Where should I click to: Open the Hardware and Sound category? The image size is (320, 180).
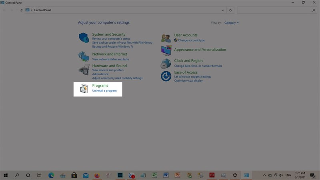click(x=109, y=66)
